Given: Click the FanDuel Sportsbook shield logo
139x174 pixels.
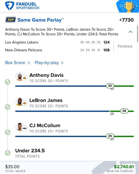Looking at the screenshot, I should [x=10, y=6].
